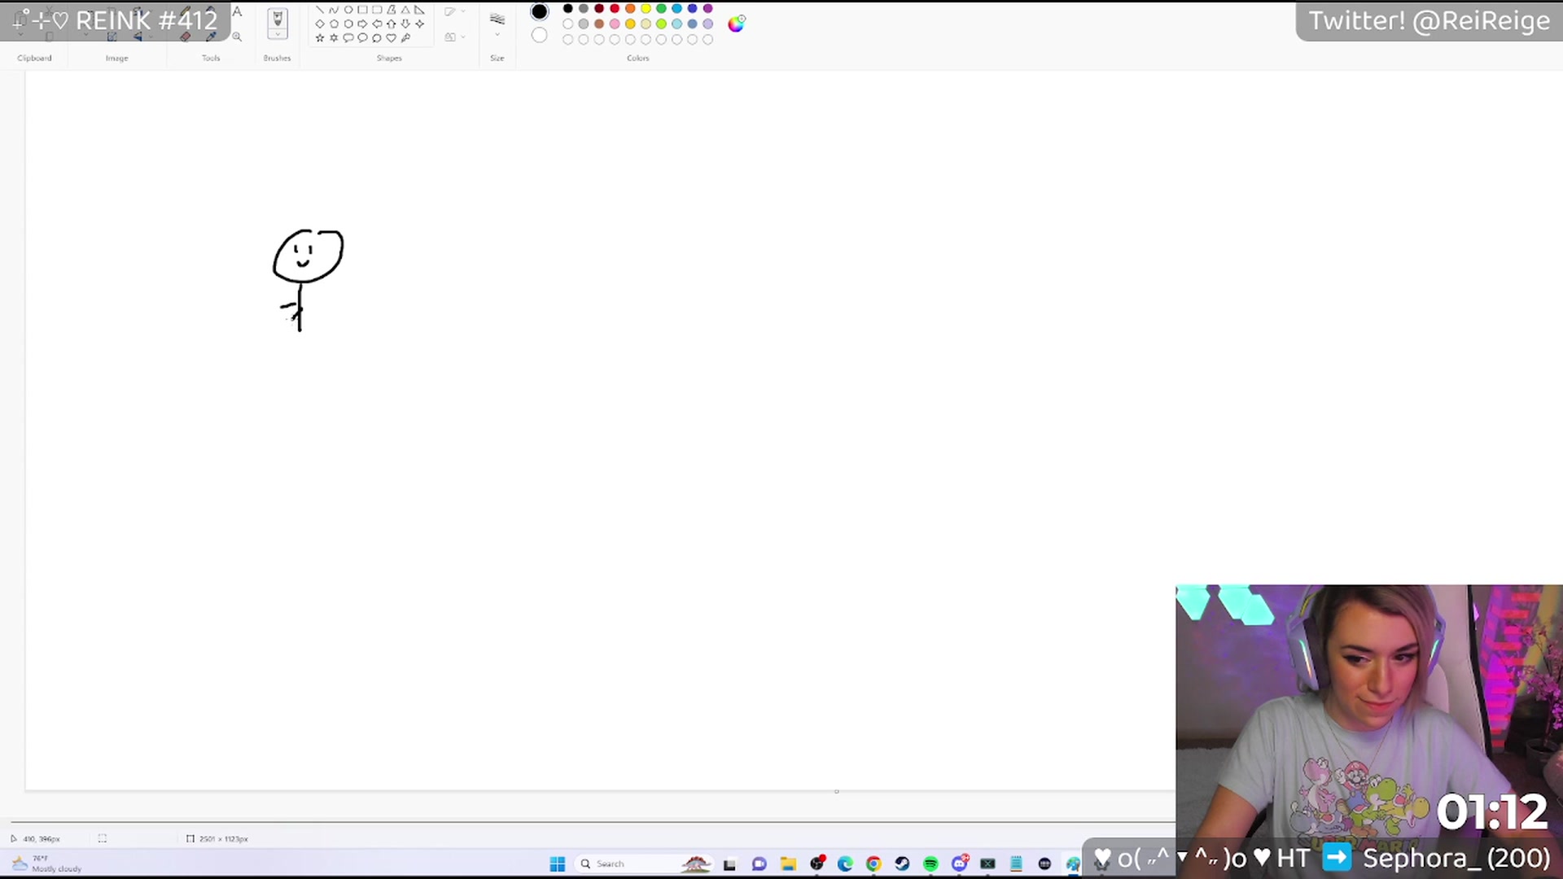This screenshot has height=879, width=1563.
Task: Pick the purple color swatch
Action: pyautogui.click(x=707, y=8)
